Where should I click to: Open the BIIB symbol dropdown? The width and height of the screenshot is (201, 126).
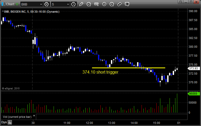[41, 4]
